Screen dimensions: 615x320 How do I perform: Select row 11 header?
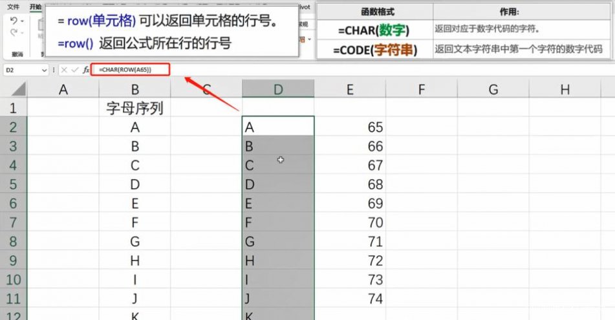(x=14, y=299)
